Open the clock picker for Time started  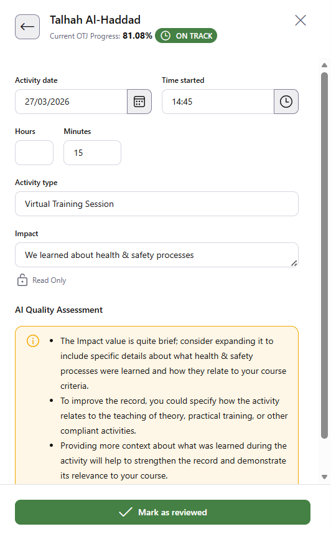[286, 102]
